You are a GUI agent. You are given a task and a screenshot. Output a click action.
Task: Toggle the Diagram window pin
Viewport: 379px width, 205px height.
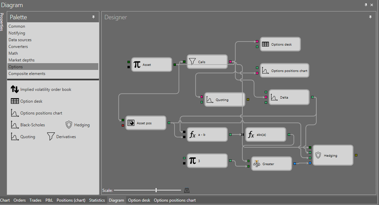pos(366,5)
